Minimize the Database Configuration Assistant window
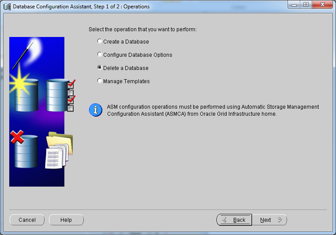This screenshot has height=235, width=336. 294,5
